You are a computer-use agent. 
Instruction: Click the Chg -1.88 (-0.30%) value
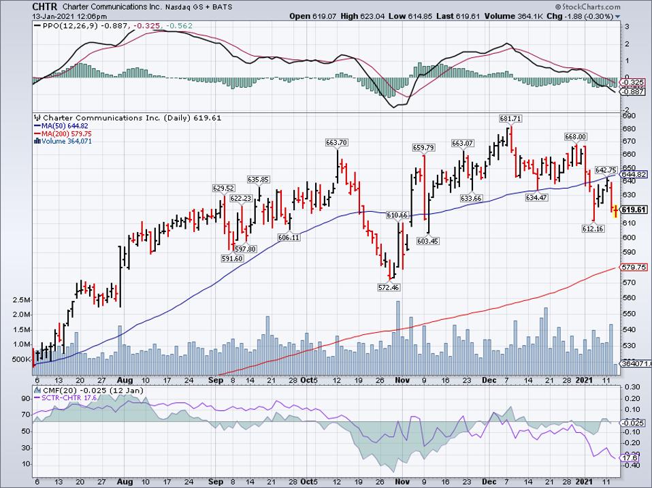pyautogui.click(x=580, y=16)
